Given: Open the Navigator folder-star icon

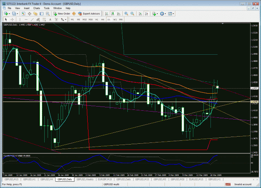Looking at the screenshot, I should [35, 14].
